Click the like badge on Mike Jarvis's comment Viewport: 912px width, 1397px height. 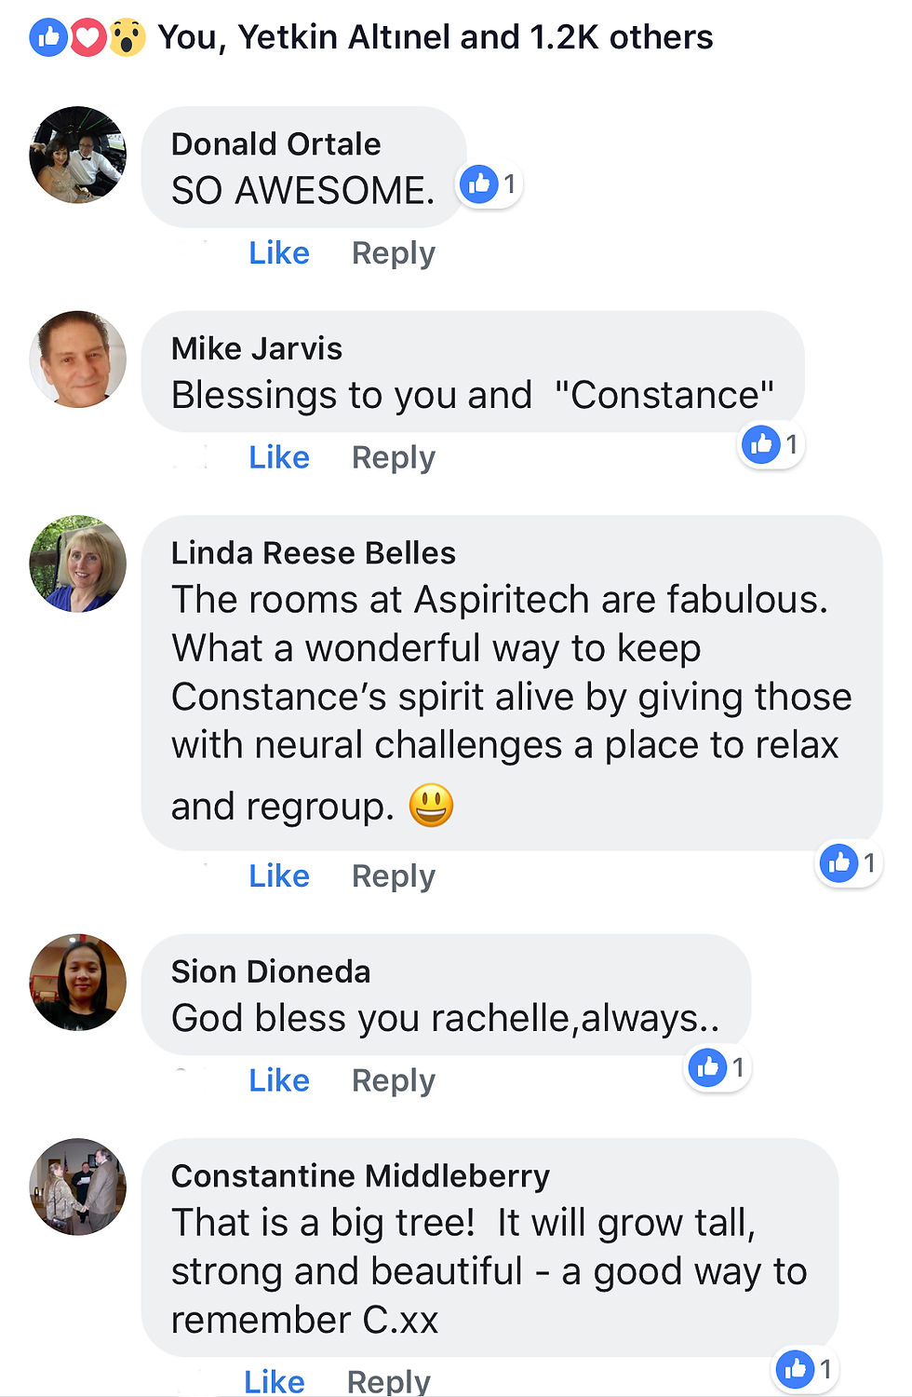click(772, 445)
